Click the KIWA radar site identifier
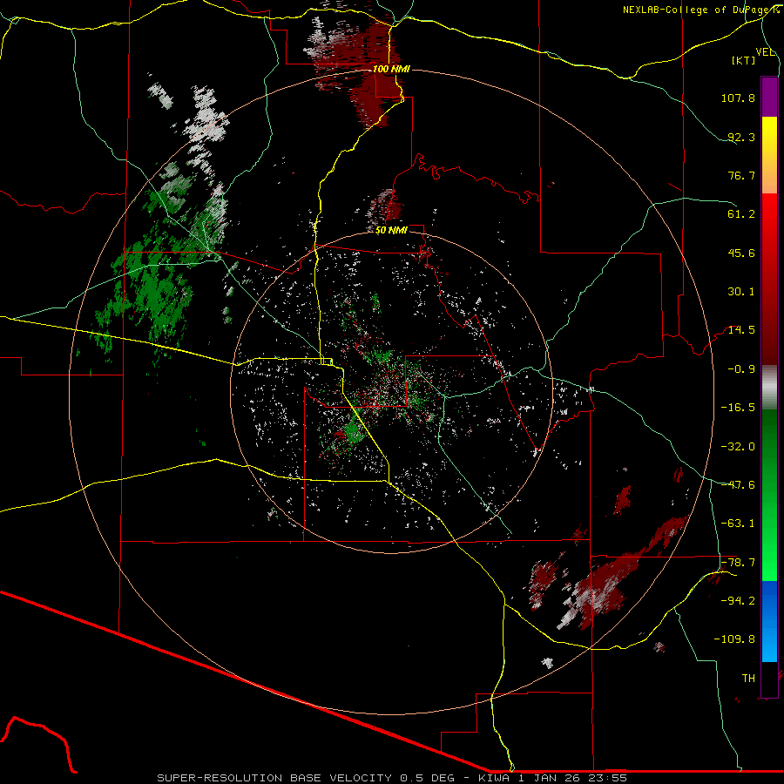Screen dimensions: 784x784 pos(496,778)
